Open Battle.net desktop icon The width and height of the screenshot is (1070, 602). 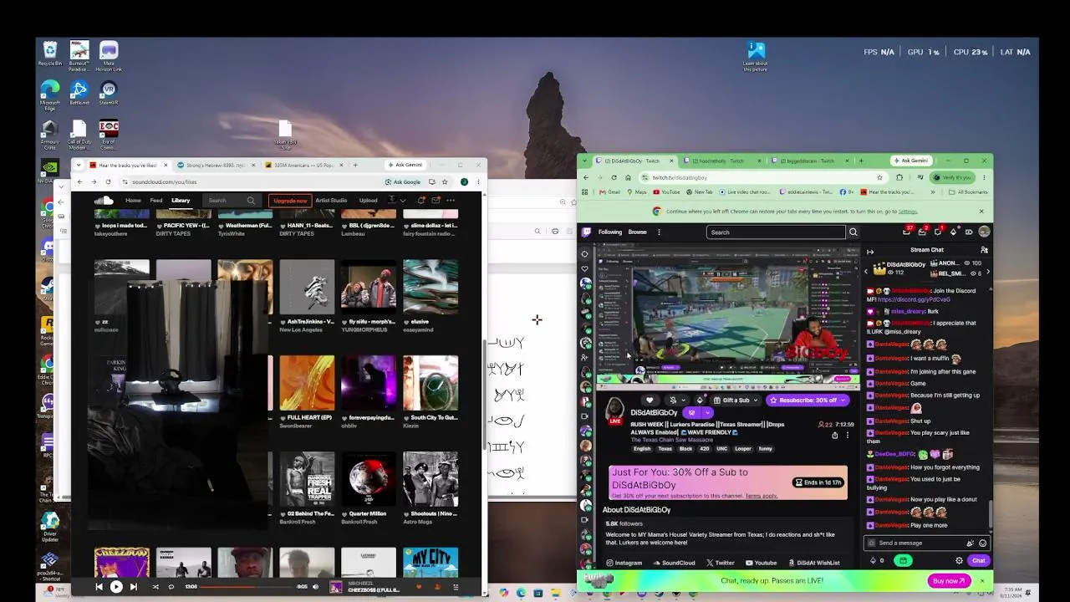pos(79,93)
